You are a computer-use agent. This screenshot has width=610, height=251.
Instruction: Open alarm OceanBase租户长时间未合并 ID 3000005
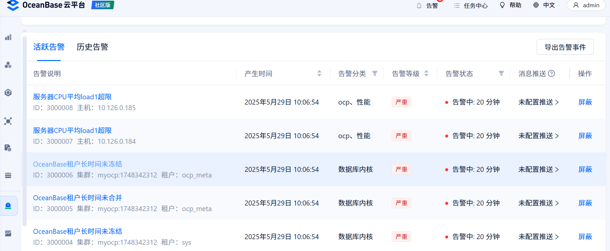coord(78,198)
